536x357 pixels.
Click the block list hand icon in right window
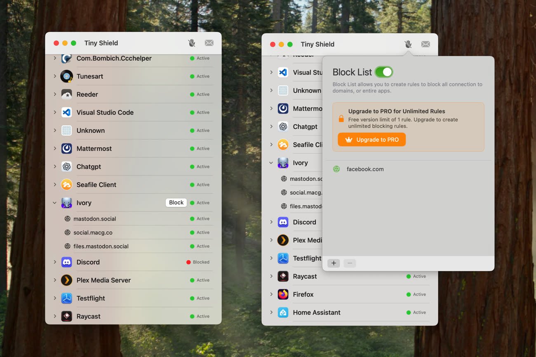[408, 44]
